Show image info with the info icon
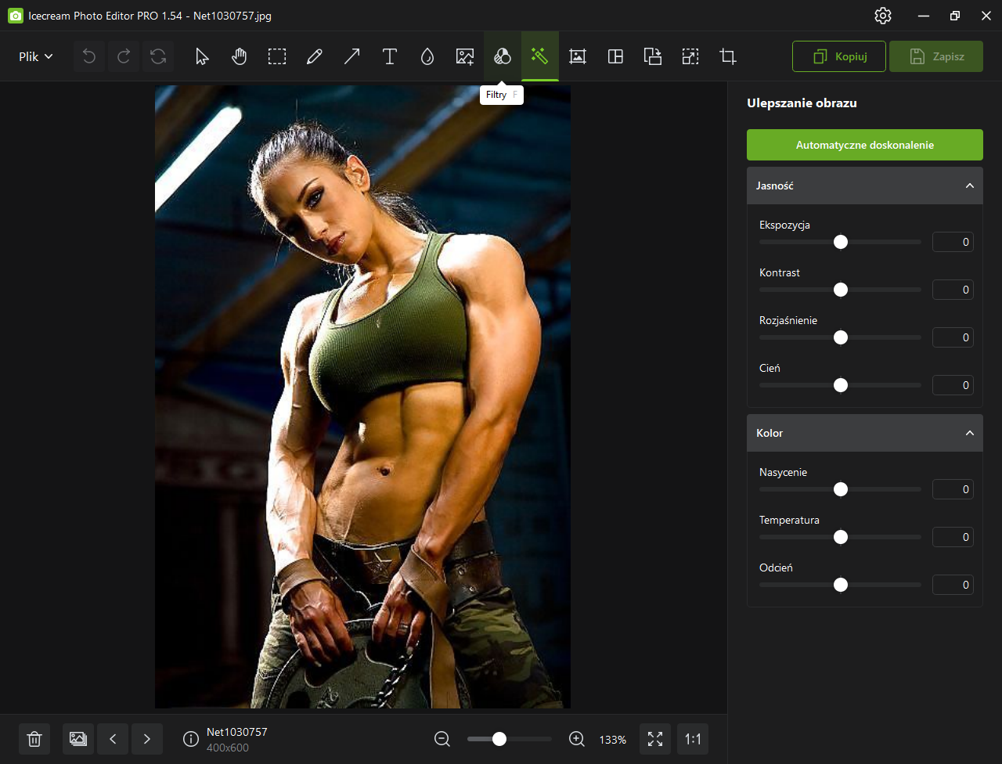Screen dimensions: 1002x764 click(x=191, y=739)
